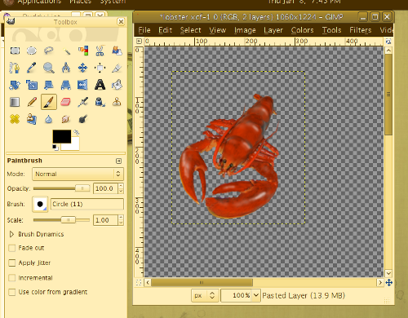This screenshot has height=318, width=408.
Task: Toggle Quick Mask at canvas bottom-left corner
Action: click(139, 282)
